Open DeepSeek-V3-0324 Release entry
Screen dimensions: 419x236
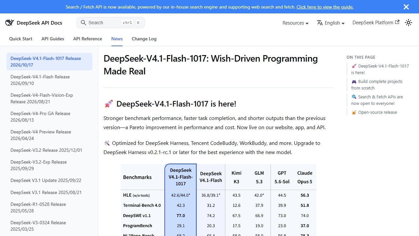49,226
